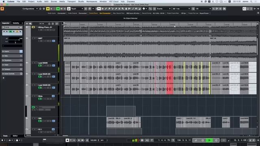Image resolution: width=260 pixels, height=146 pixels.
Task: Expand the Inserts inspector section
Action: tap(12, 52)
